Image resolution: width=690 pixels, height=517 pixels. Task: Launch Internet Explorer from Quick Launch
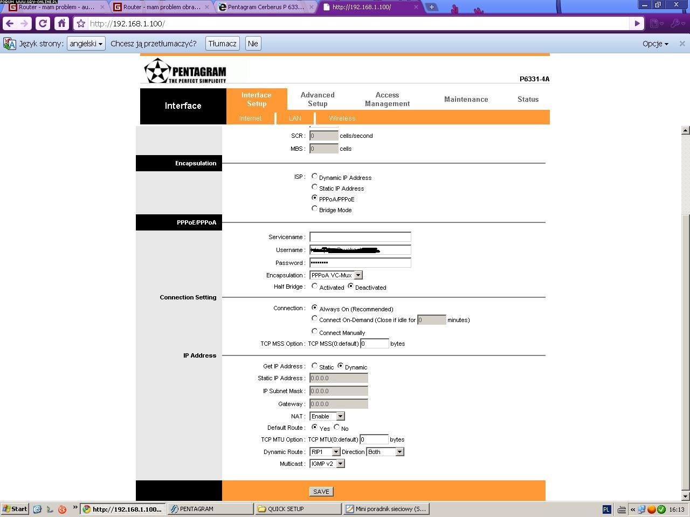pyautogui.click(x=37, y=509)
